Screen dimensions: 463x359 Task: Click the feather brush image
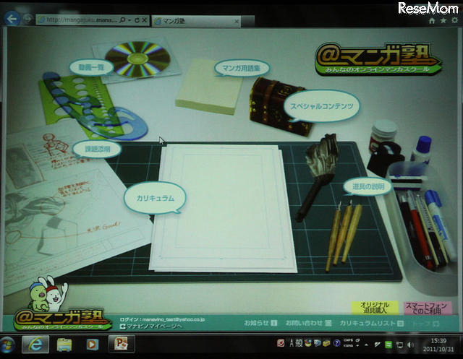pos(318,177)
